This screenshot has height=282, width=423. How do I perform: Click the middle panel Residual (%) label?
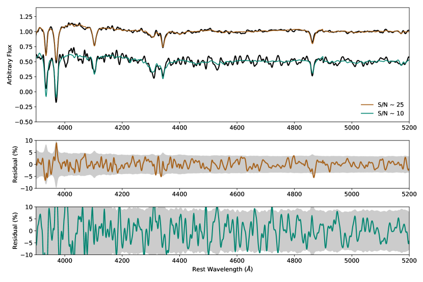pyautogui.click(x=15, y=164)
